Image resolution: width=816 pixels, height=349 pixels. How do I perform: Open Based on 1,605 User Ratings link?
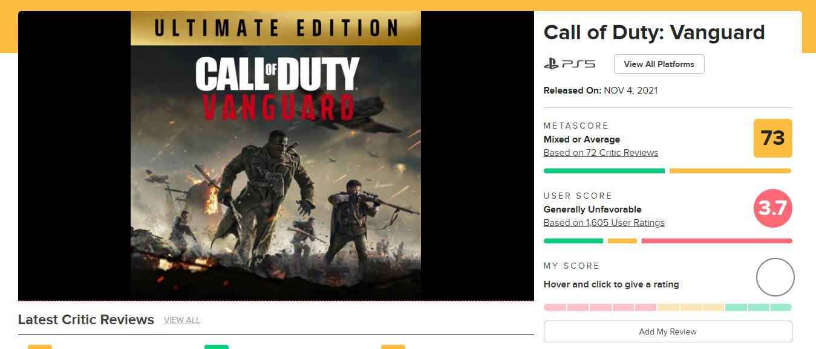604,223
